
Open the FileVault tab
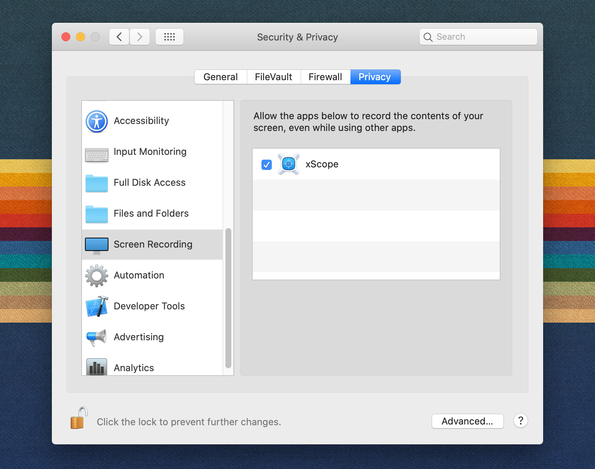point(274,77)
